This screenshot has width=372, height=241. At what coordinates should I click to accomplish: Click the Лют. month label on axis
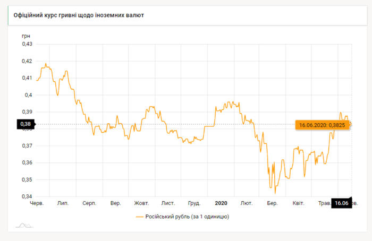(x=247, y=203)
